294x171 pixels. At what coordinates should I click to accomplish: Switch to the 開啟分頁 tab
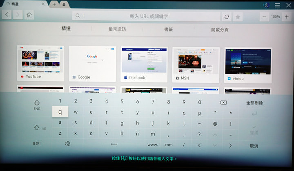click(x=220, y=30)
